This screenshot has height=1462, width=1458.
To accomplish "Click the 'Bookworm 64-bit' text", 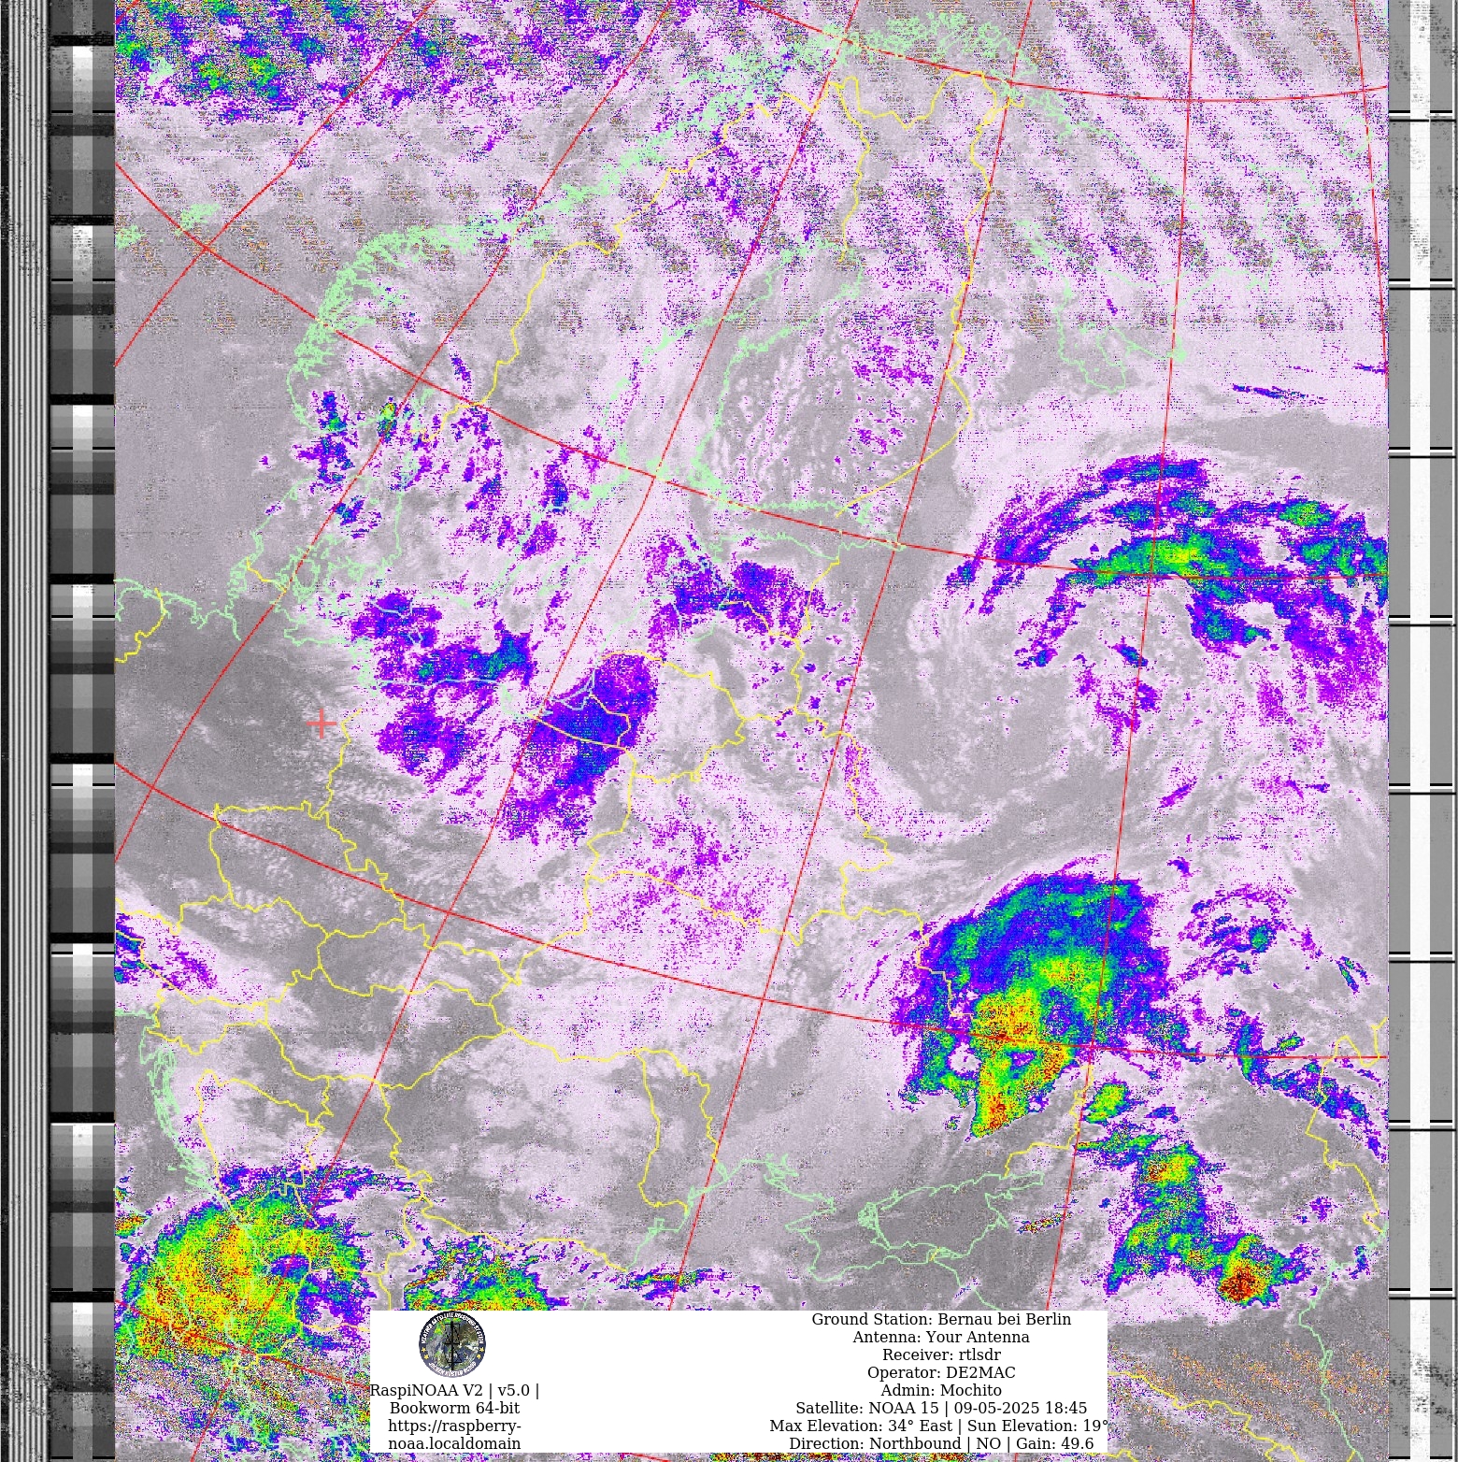I will tap(454, 1408).
